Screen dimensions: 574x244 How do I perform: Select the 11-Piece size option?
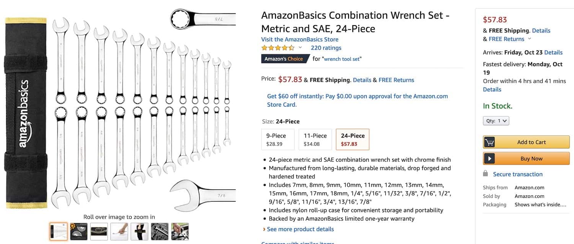tap(315, 139)
